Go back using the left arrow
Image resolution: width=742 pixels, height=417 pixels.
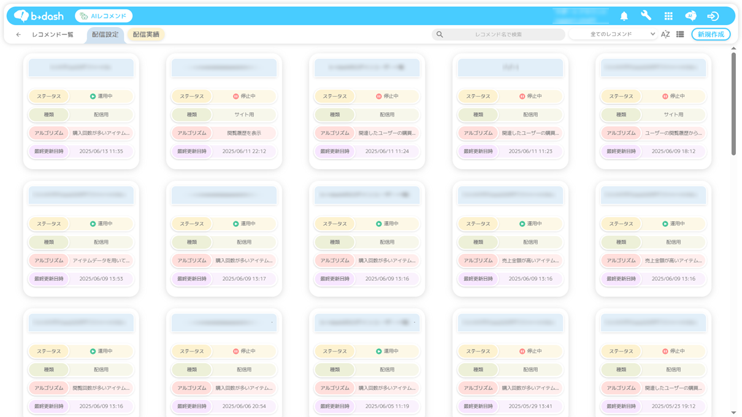[18, 35]
